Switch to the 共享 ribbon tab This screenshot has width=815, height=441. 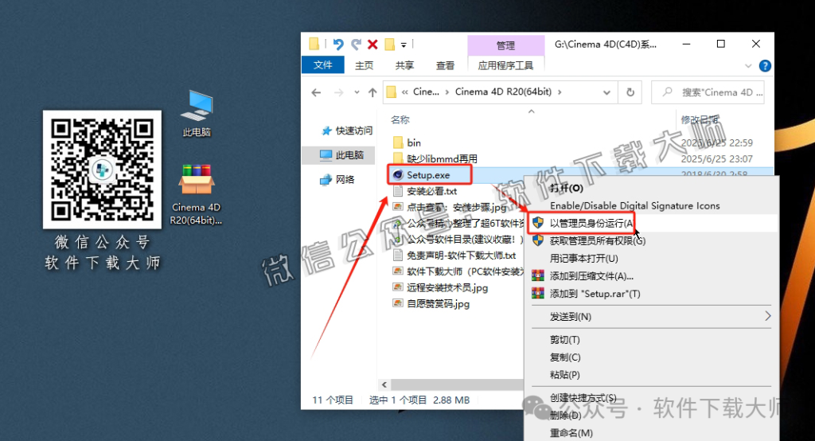(404, 65)
